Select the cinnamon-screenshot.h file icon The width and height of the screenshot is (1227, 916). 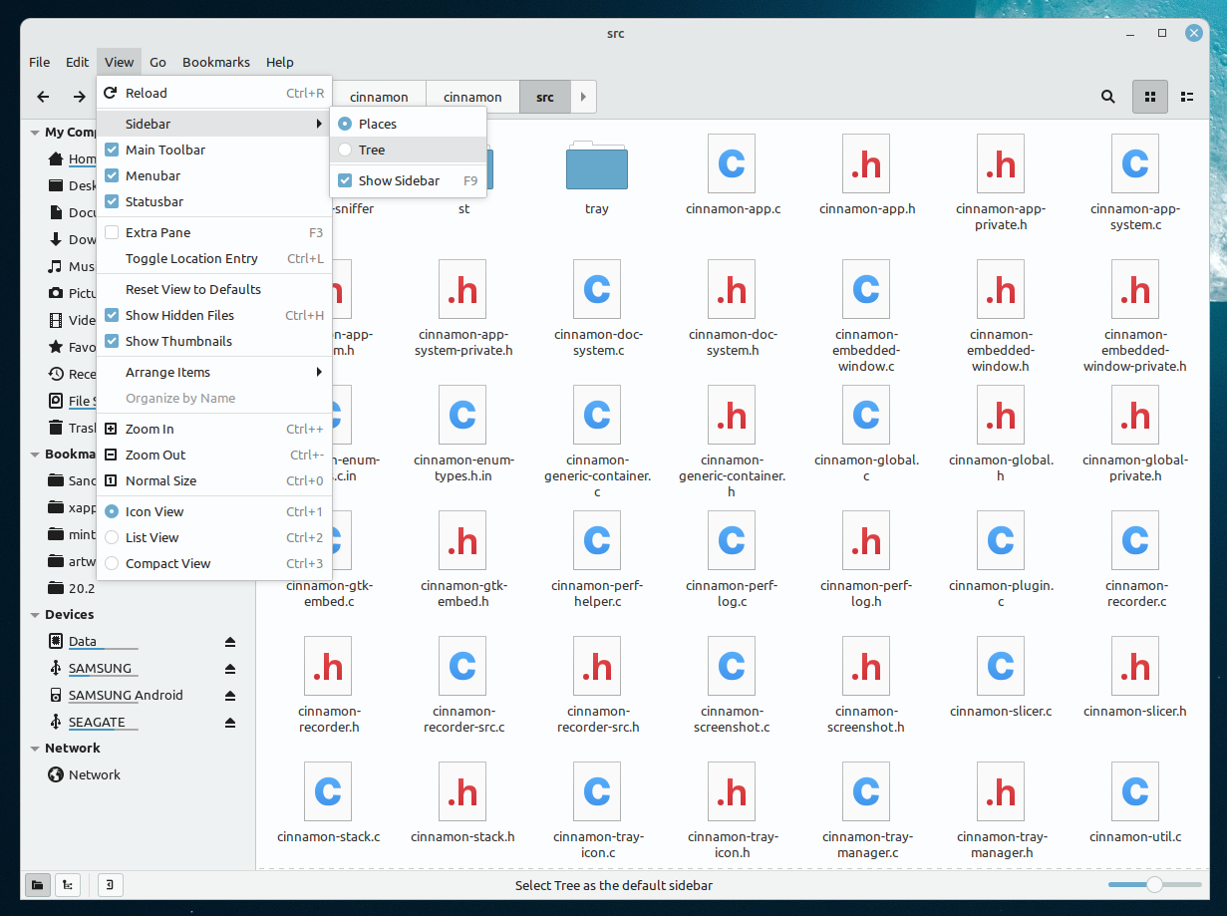(x=866, y=666)
